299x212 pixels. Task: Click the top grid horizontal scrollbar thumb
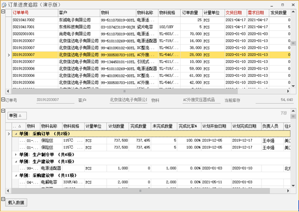pos(125,91)
